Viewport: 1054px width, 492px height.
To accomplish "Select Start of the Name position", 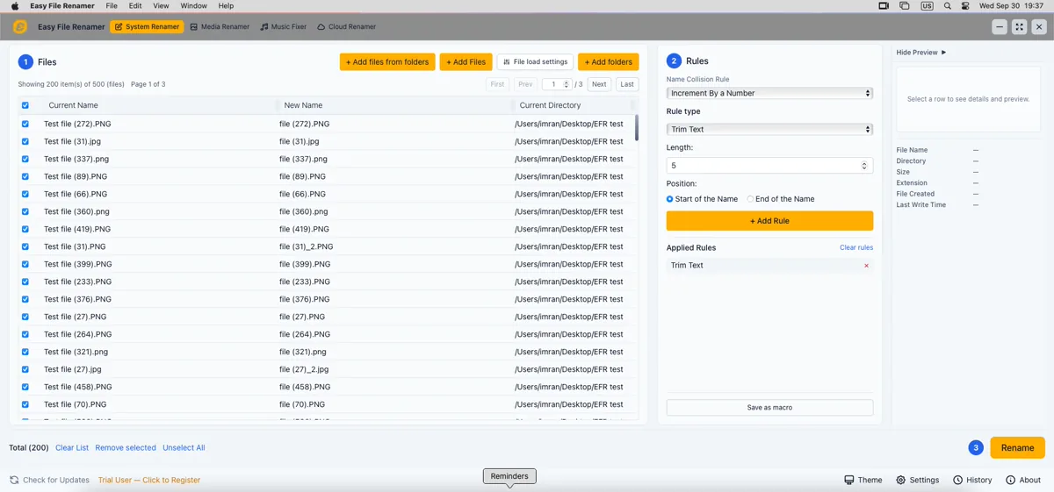I will tap(670, 199).
